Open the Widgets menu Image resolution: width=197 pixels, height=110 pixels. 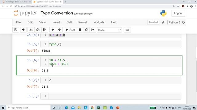click(x=99, y=22)
